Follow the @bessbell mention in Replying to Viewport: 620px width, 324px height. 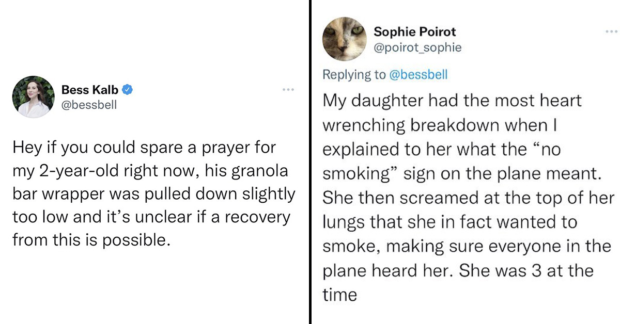(x=418, y=75)
